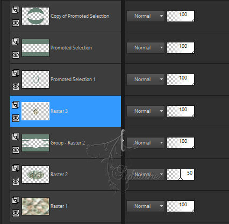The image size is (229, 224).
Task: Click link icon on Promoted Selection 1
Action: point(16,73)
